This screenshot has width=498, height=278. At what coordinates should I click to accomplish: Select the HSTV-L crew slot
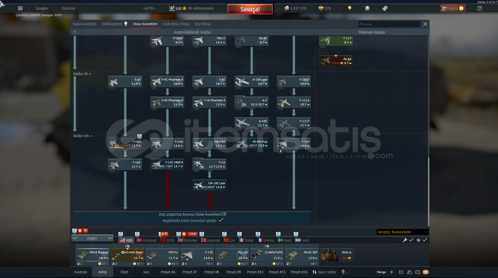[162, 255]
